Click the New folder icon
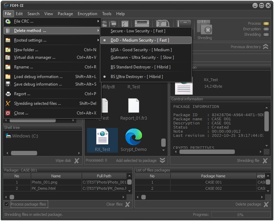The height and width of the screenshot is (221, 274). tap(8, 50)
